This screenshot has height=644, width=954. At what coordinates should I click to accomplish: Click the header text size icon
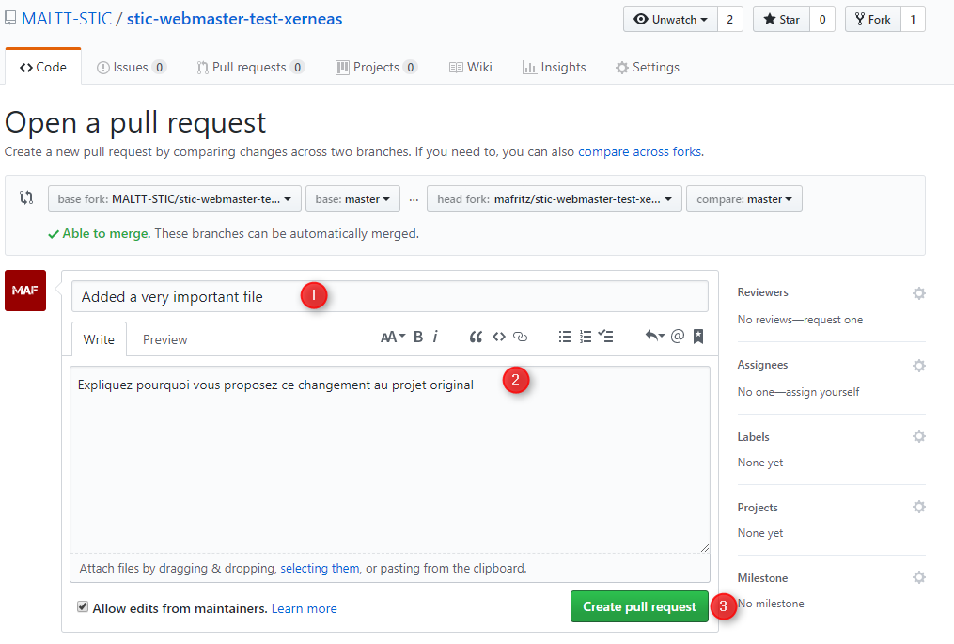393,337
